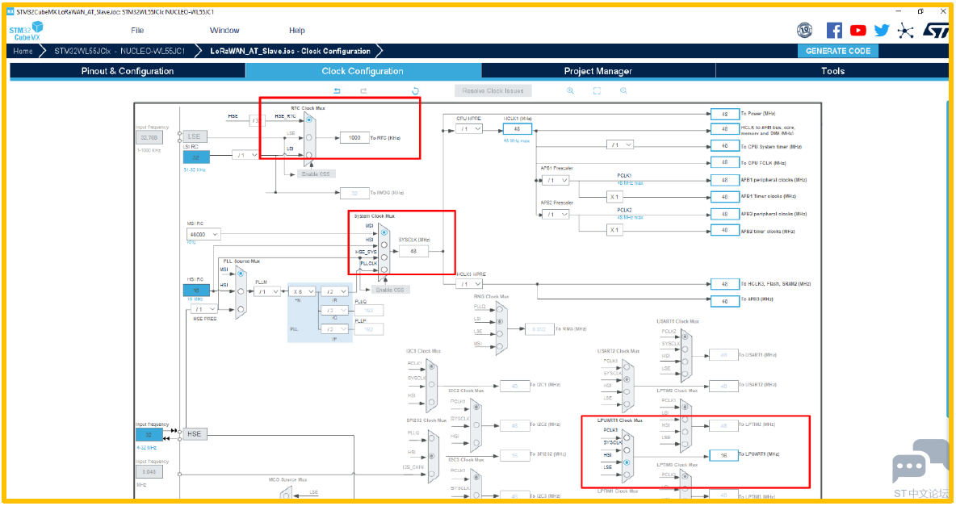This screenshot has height=506, width=956.
Task: Reset clock configuration with circular arrow icon
Action: pos(415,91)
